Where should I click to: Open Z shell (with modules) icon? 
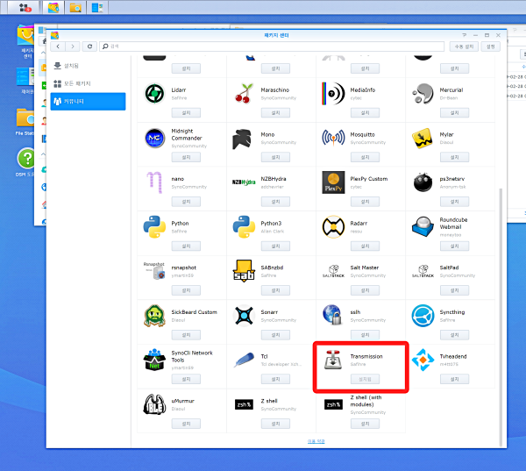click(x=333, y=404)
